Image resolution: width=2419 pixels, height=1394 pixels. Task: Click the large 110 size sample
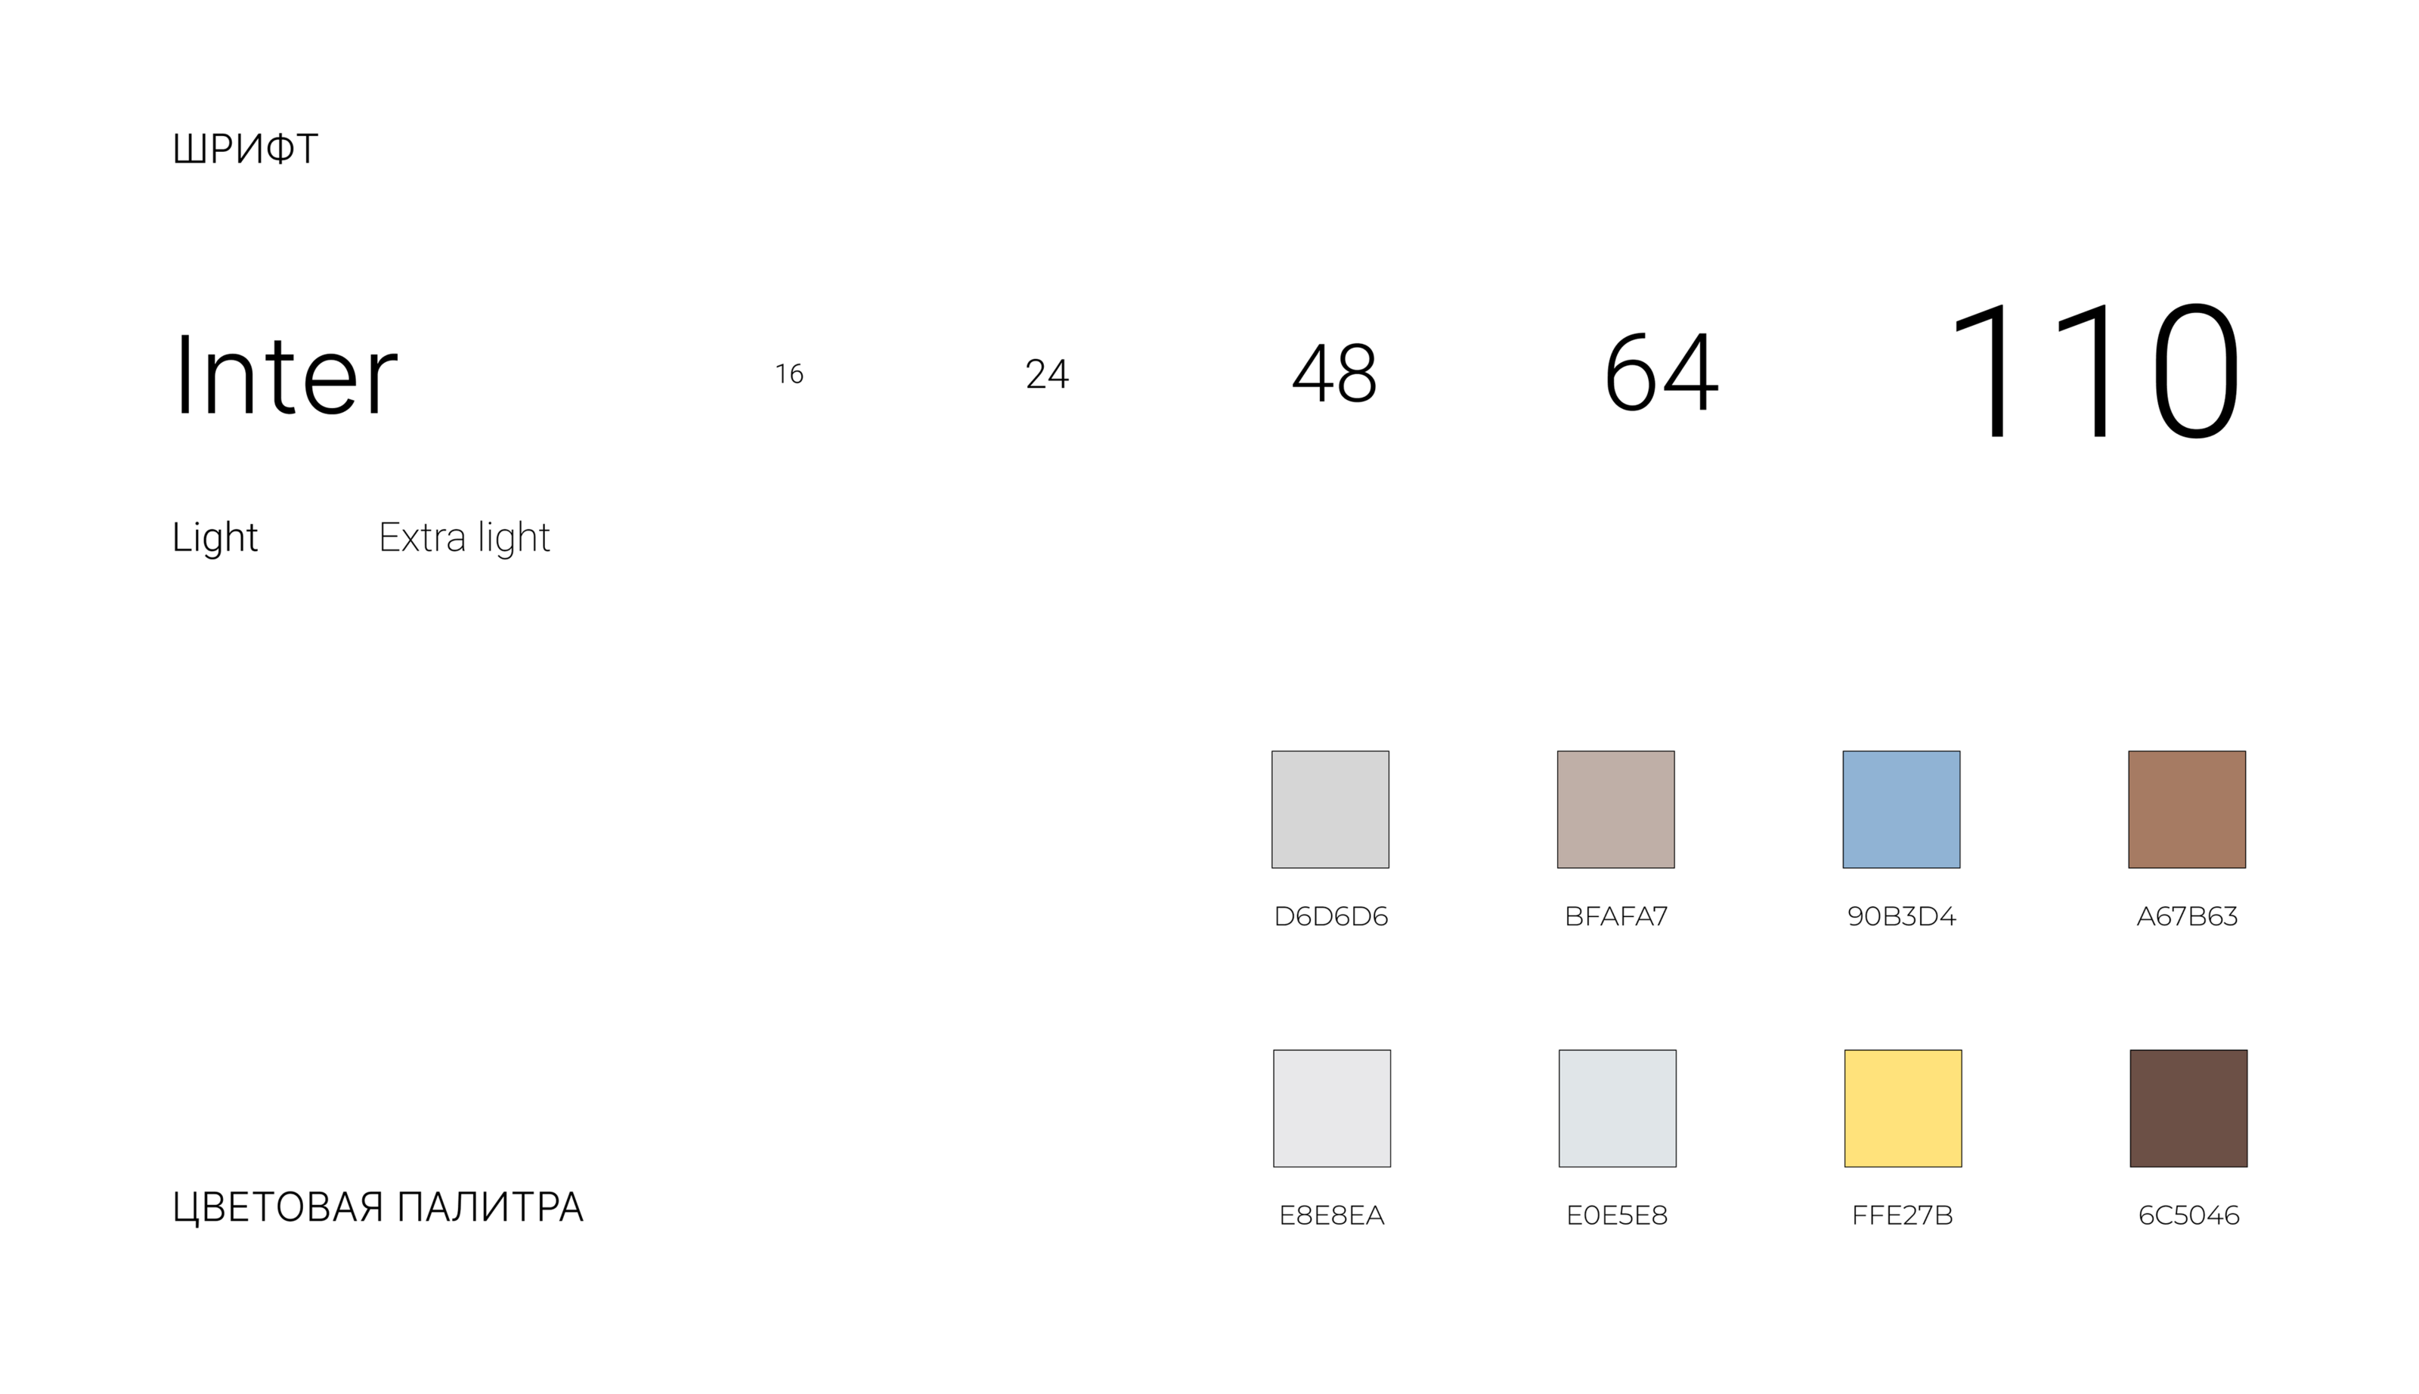2095,370
